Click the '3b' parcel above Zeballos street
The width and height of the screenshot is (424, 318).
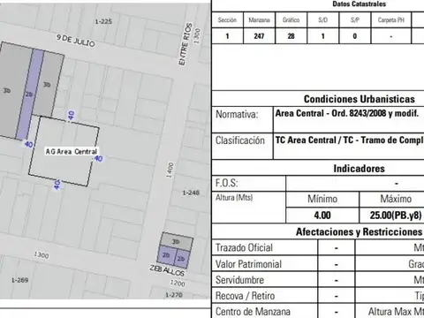click(x=176, y=242)
